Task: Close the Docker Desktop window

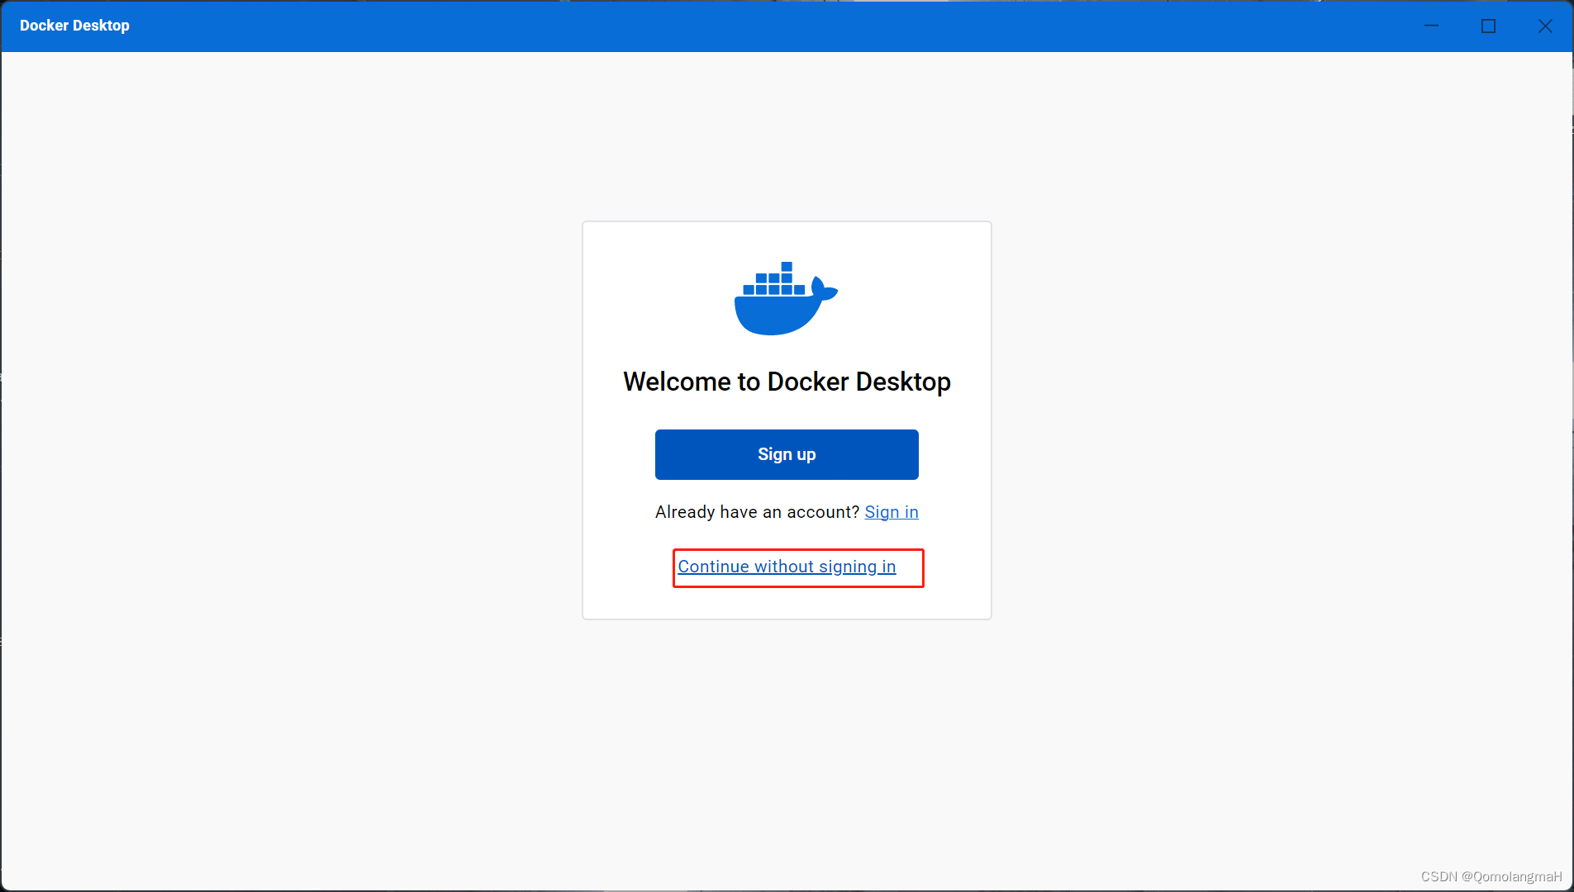Action: (x=1545, y=26)
